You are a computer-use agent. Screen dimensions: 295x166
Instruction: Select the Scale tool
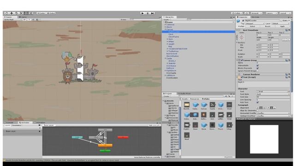coord(21,13)
